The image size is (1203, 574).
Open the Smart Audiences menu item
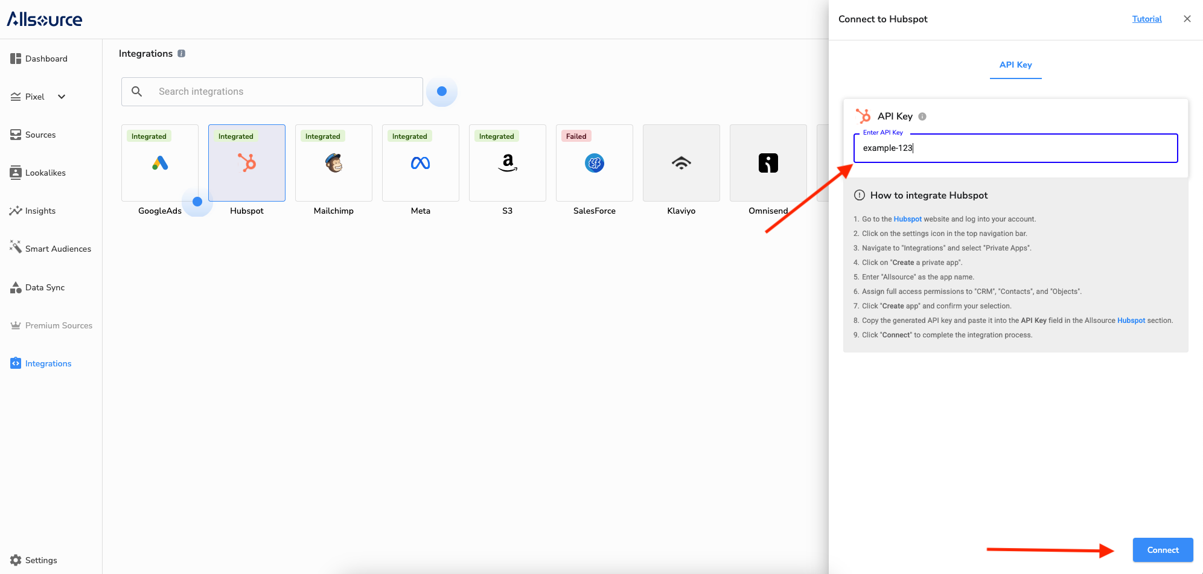(x=58, y=249)
